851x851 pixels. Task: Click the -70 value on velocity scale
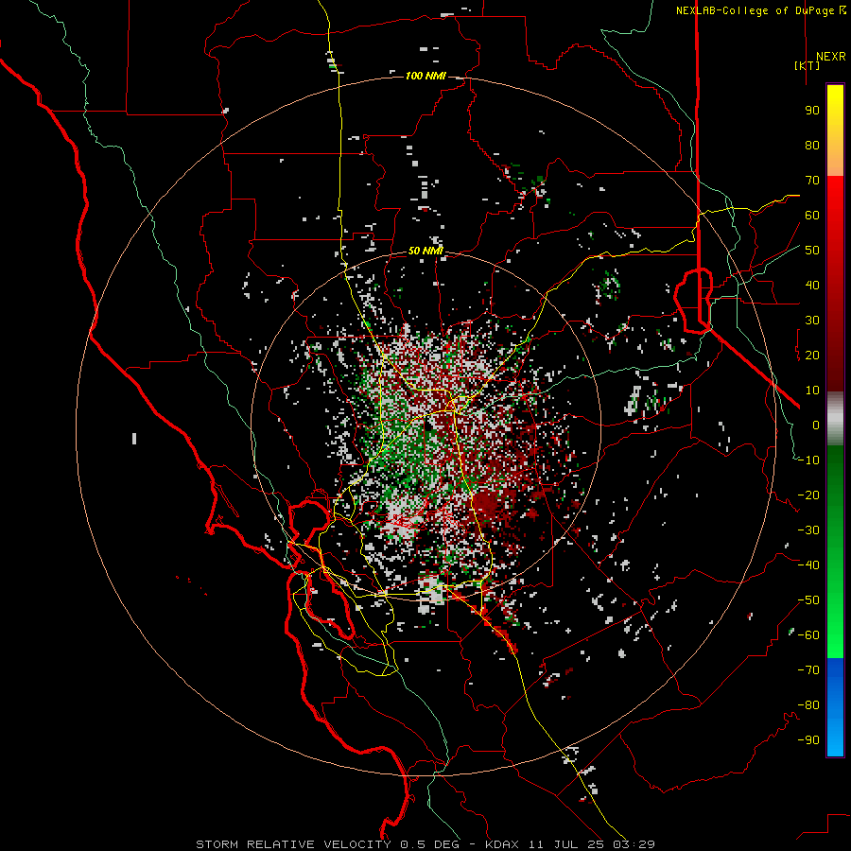click(808, 670)
